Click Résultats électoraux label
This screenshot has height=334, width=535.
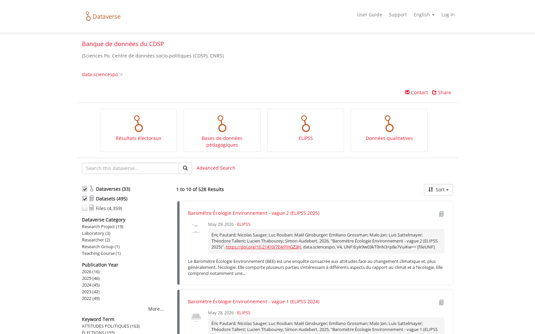[x=138, y=138]
